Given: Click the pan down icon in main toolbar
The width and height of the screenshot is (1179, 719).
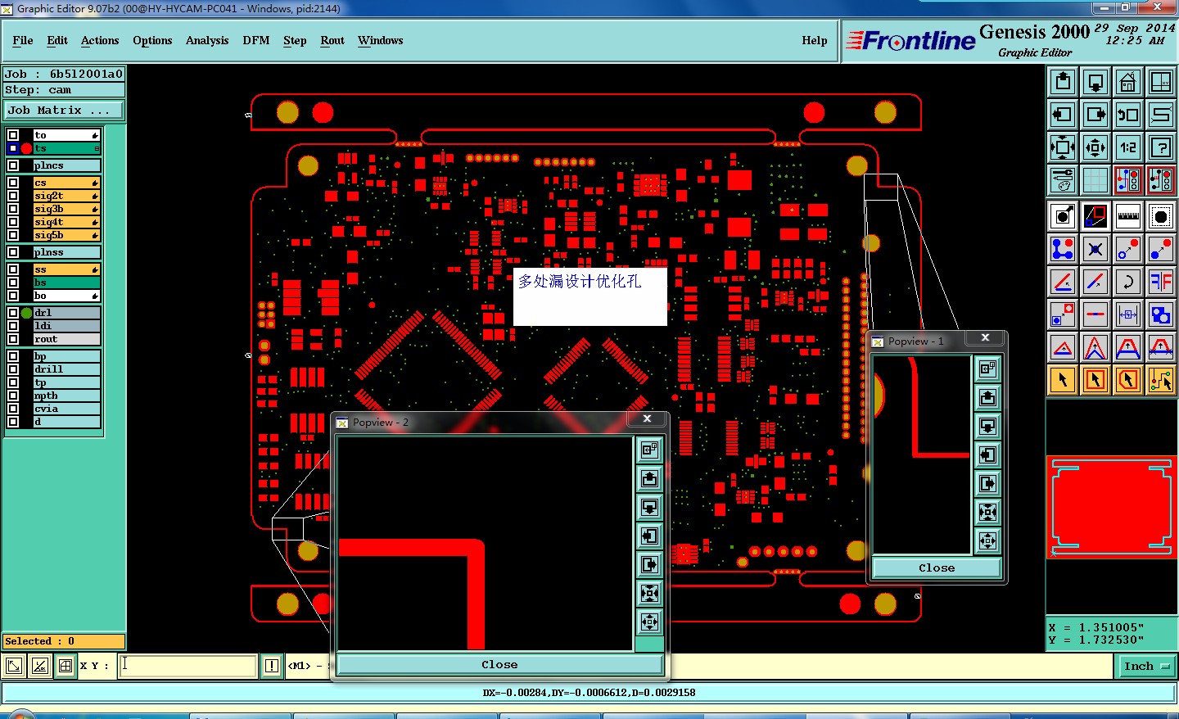Looking at the screenshot, I should (x=1095, y=82).
